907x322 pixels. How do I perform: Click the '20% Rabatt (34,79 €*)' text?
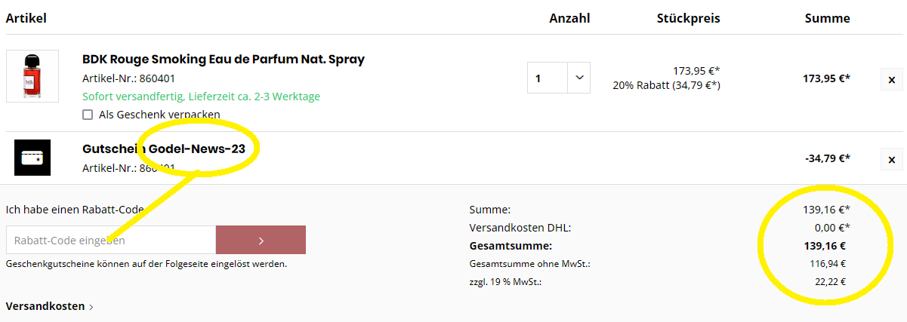coord(666,85)
